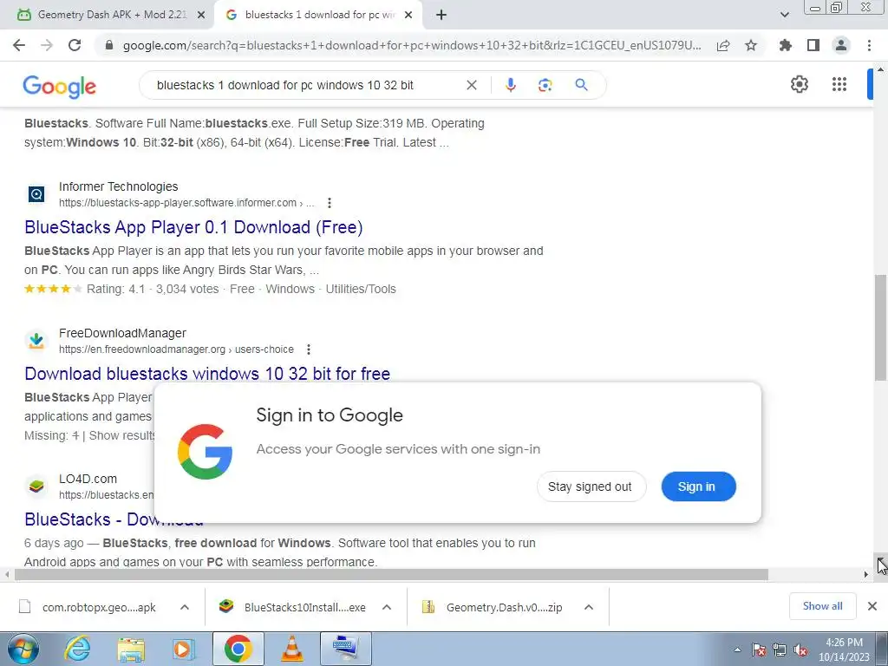Expand options for com.robtopx.geo apk download
888x666 pixels.
pos(185,607)
